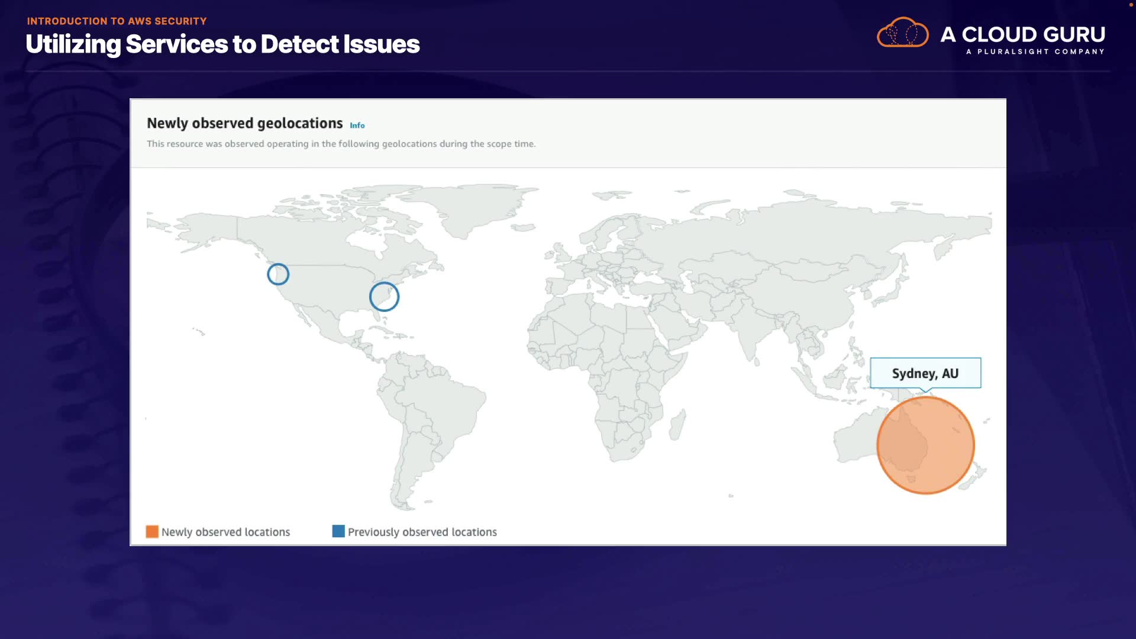This screenshot has height=639, width=1136.
Task: Click the blue Previously observed locations swatch
Action: click(338, 531)
